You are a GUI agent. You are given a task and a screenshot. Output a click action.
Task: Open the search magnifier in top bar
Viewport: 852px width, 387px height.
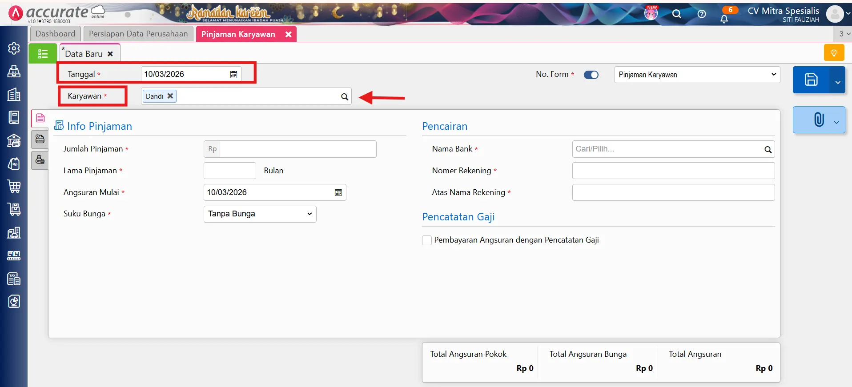pos(676,14)
